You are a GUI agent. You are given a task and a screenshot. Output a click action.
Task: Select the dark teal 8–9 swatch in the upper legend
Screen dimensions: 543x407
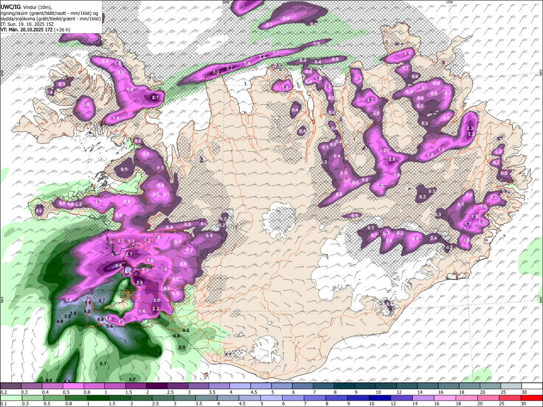(x=344, y=386)
